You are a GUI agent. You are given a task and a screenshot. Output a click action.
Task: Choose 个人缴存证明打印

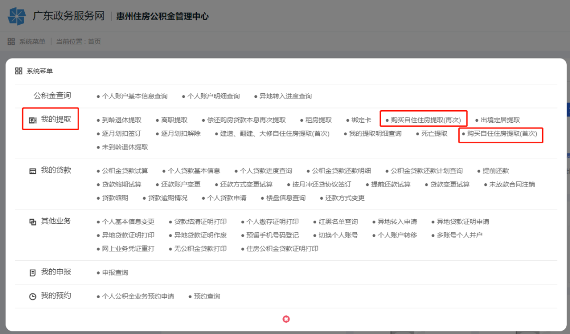tap(272, 222)
